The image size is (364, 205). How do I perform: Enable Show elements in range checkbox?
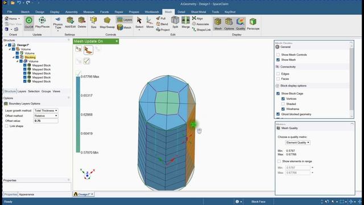coord(279,161)
